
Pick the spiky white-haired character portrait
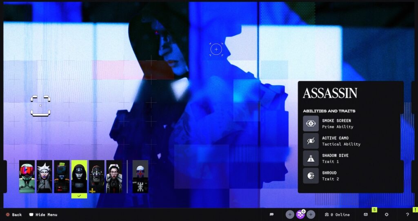44,177
